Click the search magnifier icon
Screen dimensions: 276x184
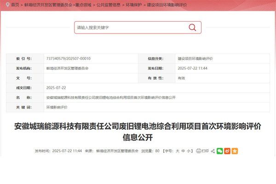pyautogui.click(x=192, y=28)
